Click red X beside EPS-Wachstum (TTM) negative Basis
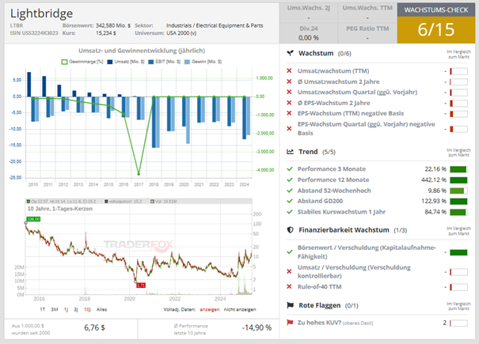The height and width of the screenshot is (344, 479). (x=289, y=113)
